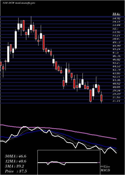Click the 46.02 price axis label

coord(116,59)
